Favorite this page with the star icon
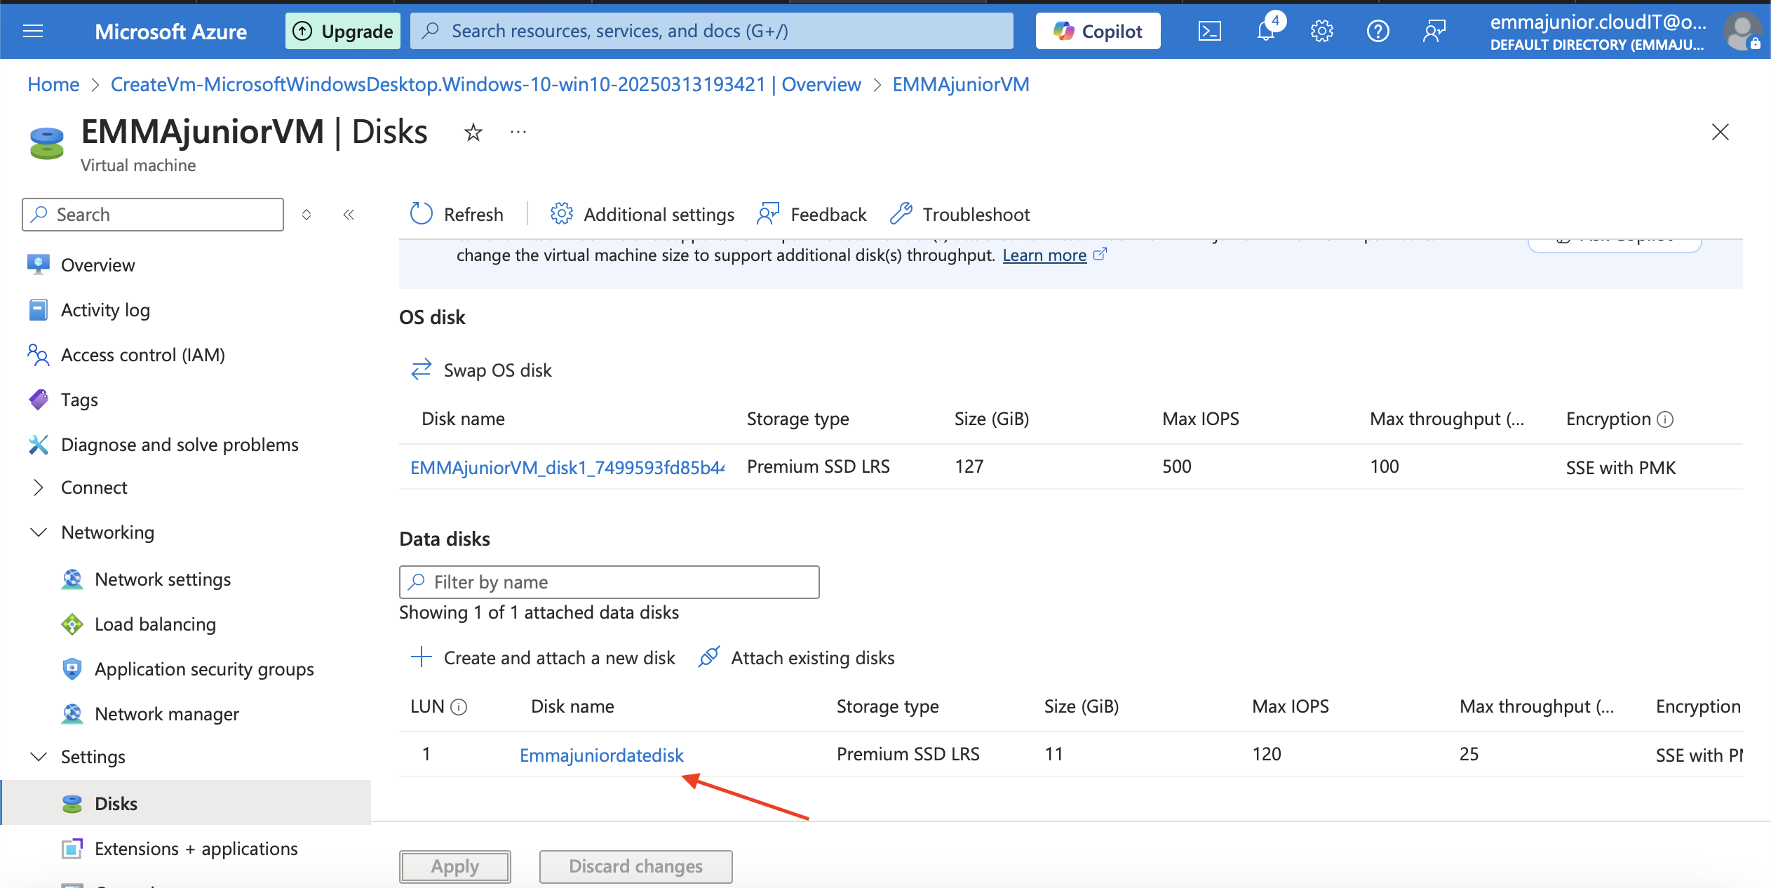1771x888 pixels. tap(473, 132)
